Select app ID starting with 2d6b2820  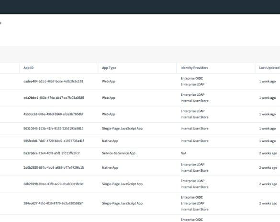(54, 168)
